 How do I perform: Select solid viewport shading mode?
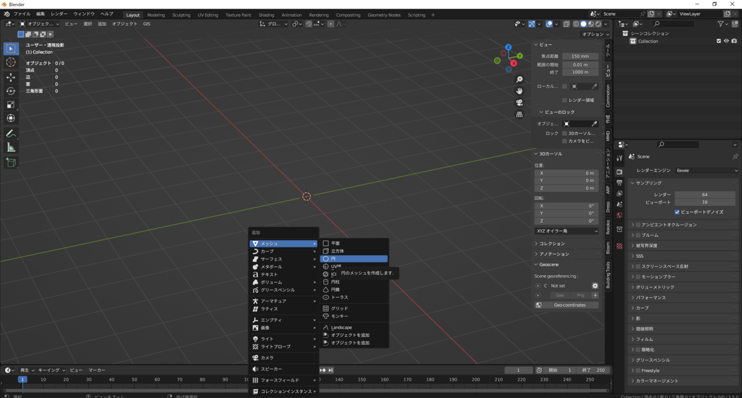(x=583, y=24)
